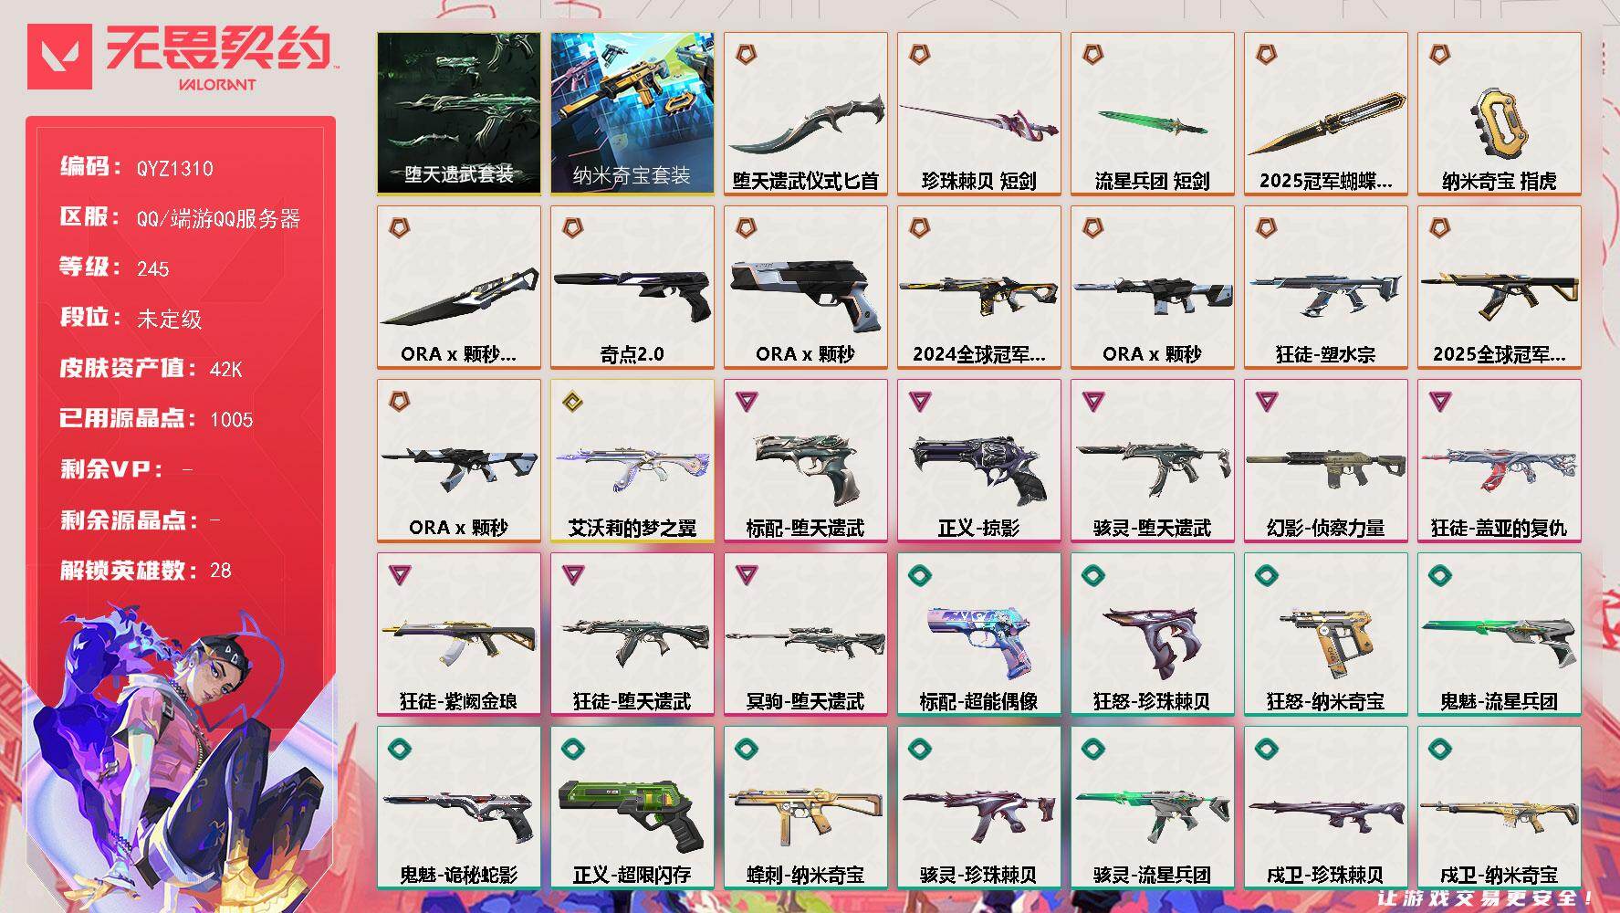The height and width of the screenshot is (913, 1620).
Task: Select the 标配-超能偶像 pistol skin
Action: coord(978,634)
